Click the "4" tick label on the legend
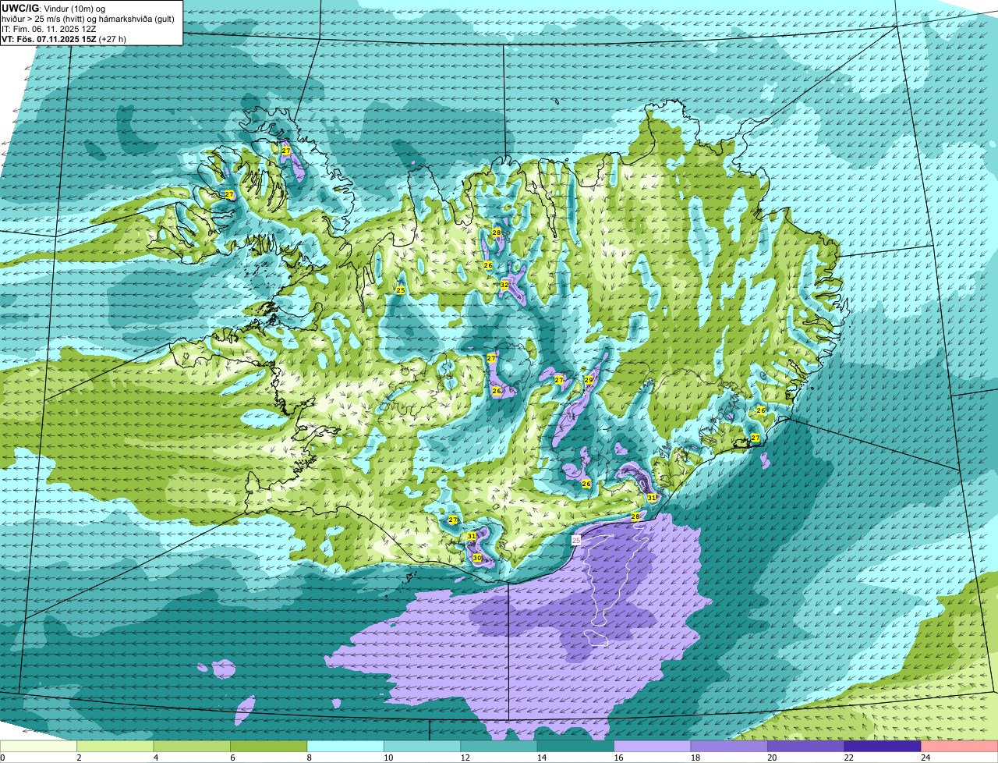This screenshot has height=763, width=998. [x=155, y=757]
